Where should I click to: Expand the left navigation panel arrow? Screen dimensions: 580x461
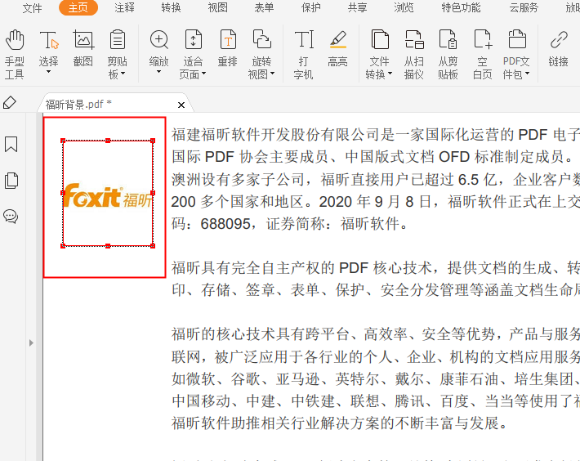click(x=31, y=343)
